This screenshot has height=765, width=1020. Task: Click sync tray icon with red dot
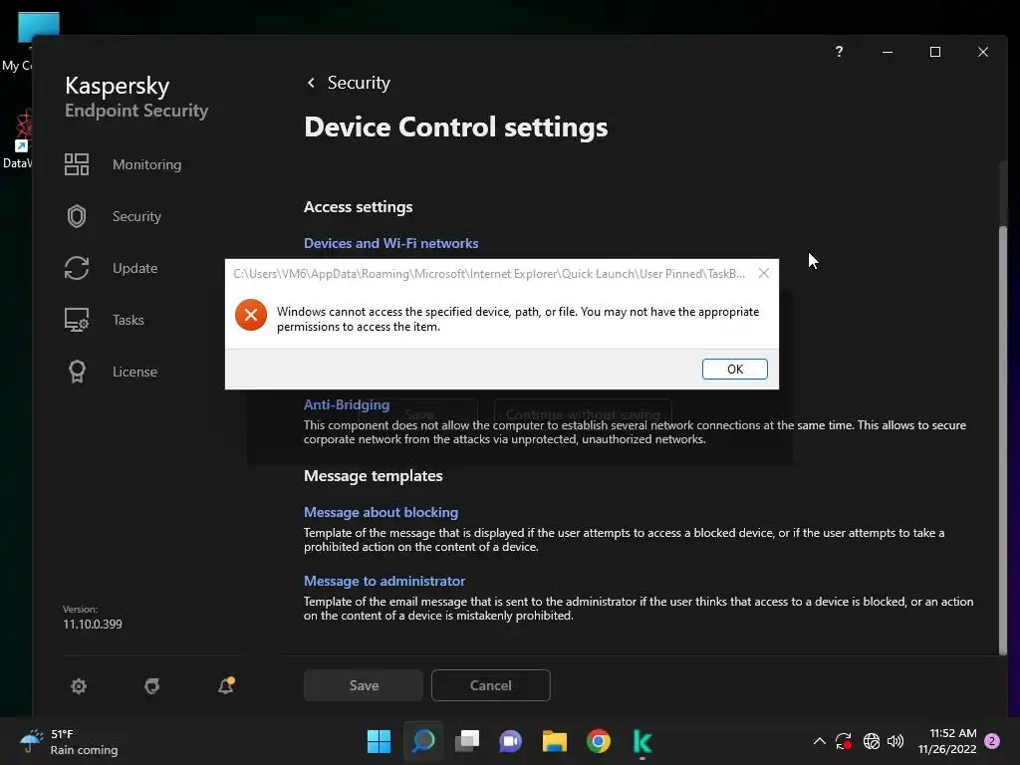point(844,741)
